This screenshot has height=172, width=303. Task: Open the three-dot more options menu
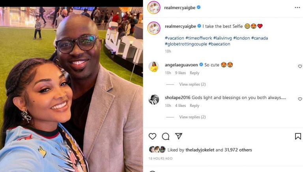297,7
